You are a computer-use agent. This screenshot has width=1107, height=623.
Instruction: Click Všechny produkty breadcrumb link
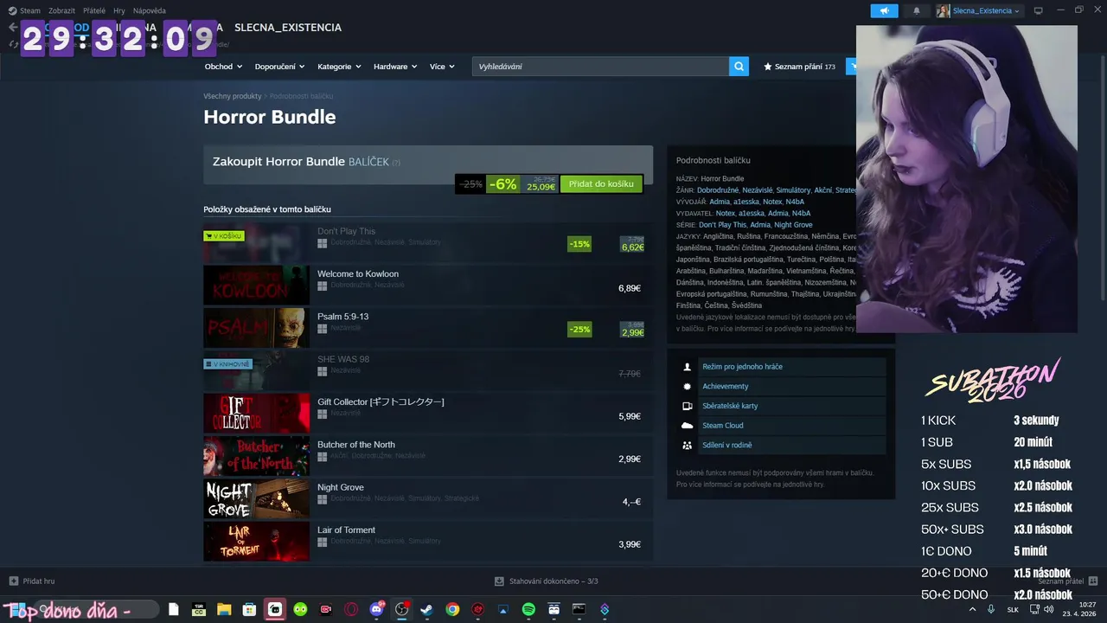(232, 96)
